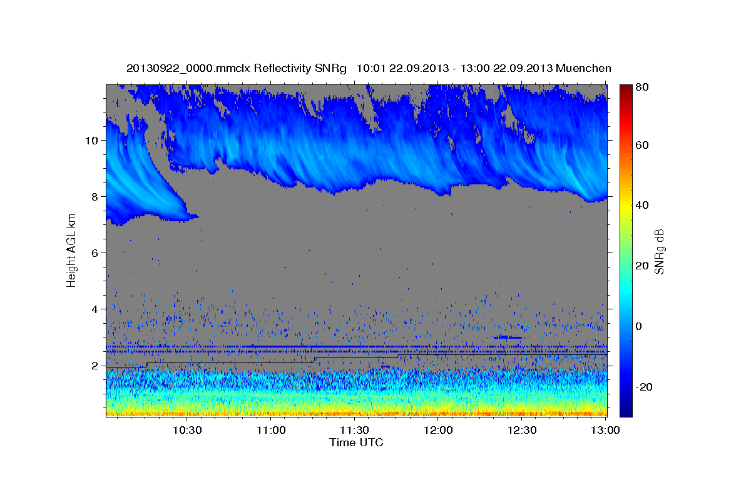
Task: Click the height tick label 10
Action: pos(91,141)
